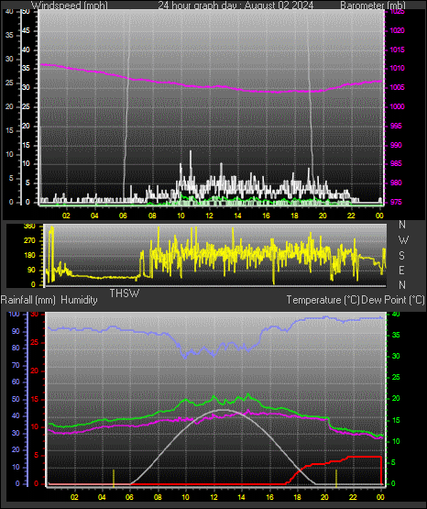Image resolution: width=427 pixels, height=509 pixels.
Task: Click the E compass letter
Action: coord(401,271)
